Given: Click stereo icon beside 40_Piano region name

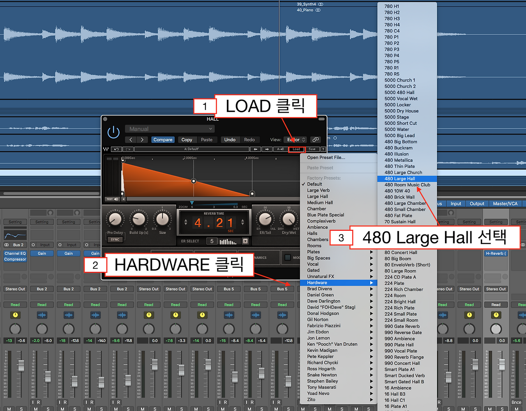Looking at the screenshot, I should pos(318,10).
